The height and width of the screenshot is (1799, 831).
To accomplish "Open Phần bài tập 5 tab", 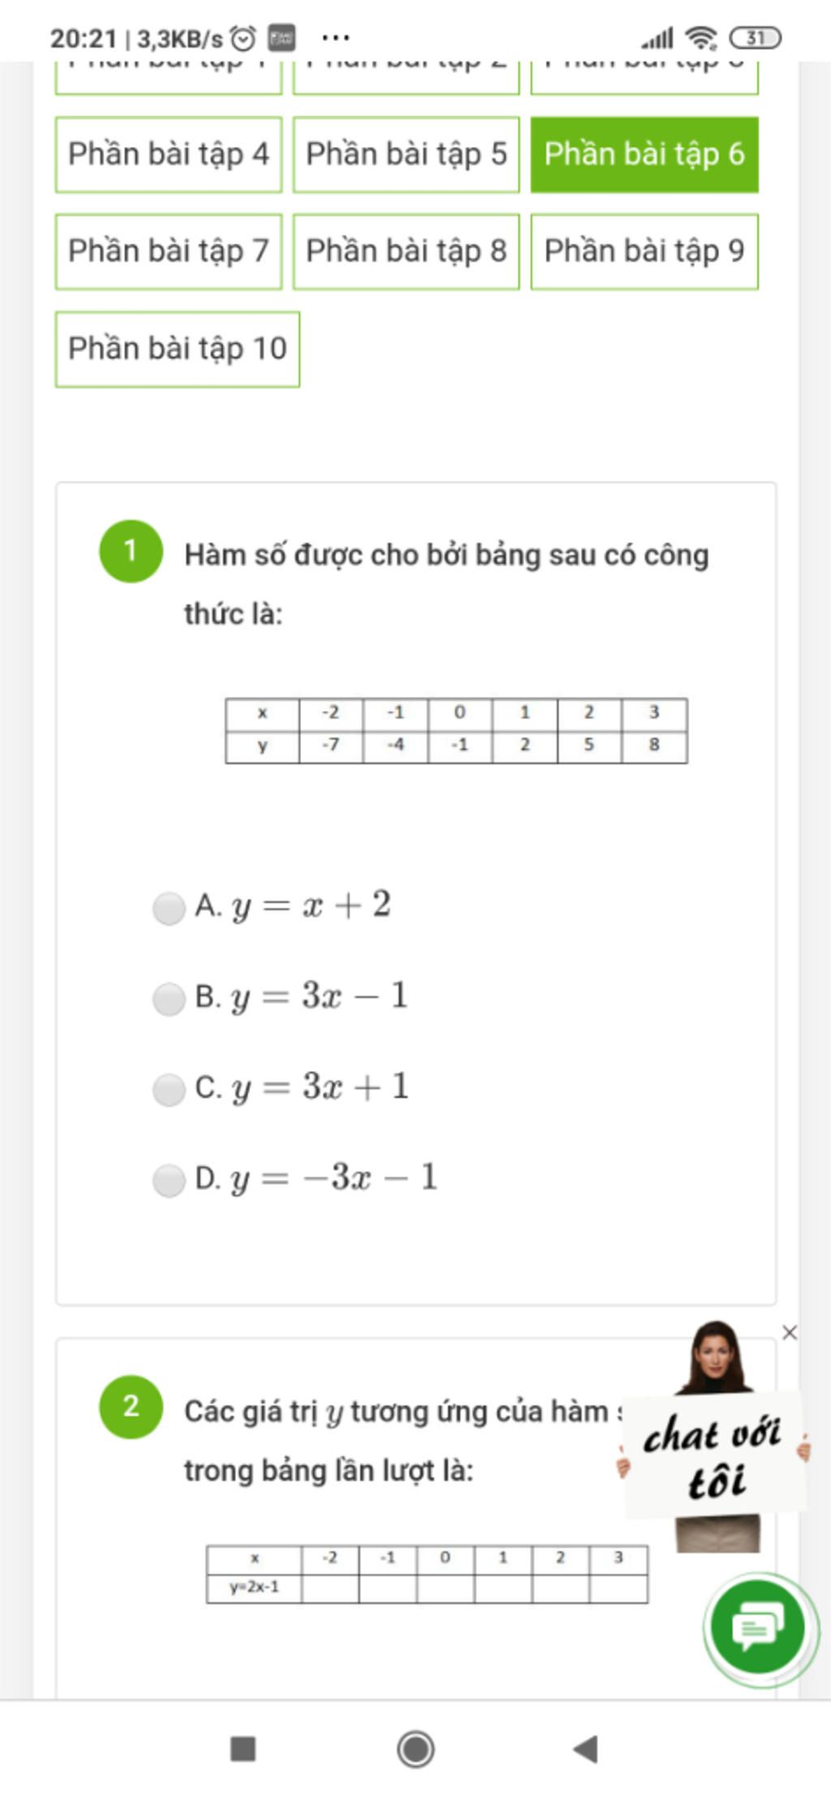I will point(406,154).
